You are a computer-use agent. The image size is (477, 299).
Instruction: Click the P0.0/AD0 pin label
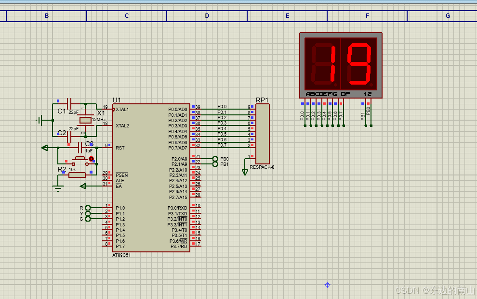click(x=178, y=109)
